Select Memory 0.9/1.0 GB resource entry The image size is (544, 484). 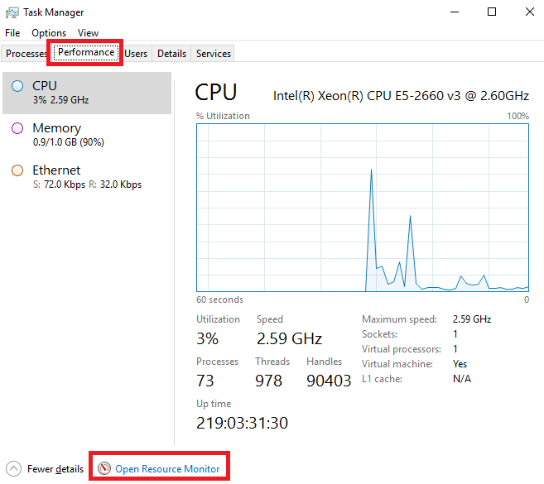coord(87,135)
